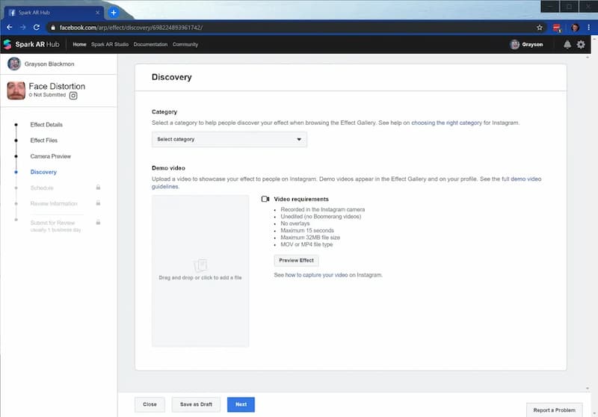Click the lock icon beside Review Information
This screenshot has width=598, height=417.
[98, 203]
